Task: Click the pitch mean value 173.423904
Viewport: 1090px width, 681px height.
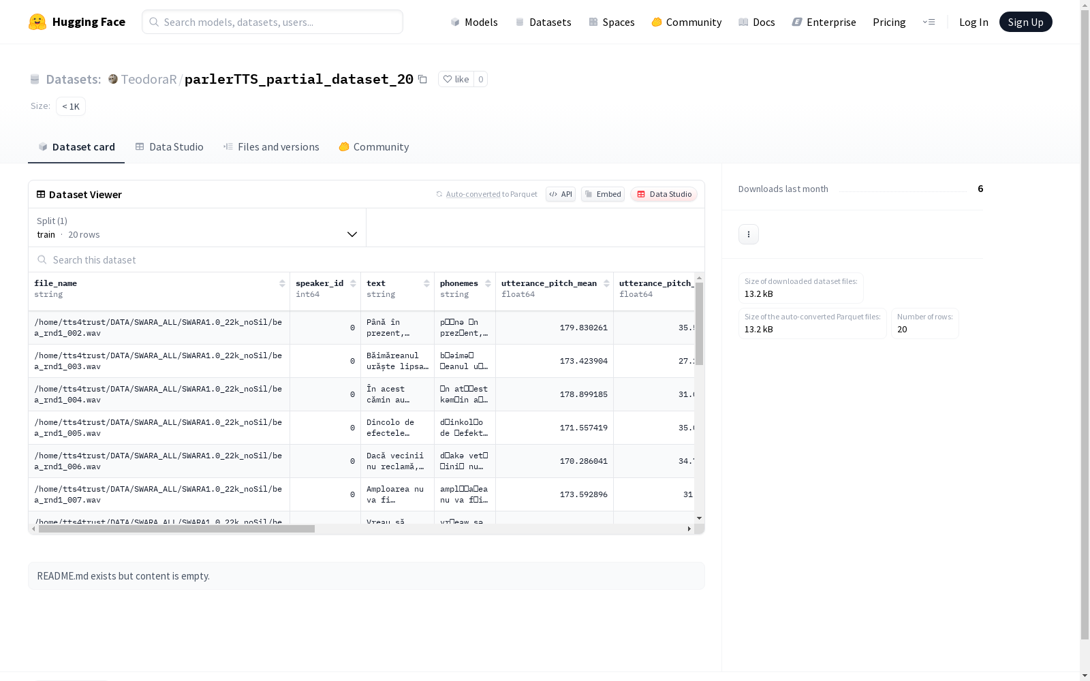Action: [x=583, y=361]
